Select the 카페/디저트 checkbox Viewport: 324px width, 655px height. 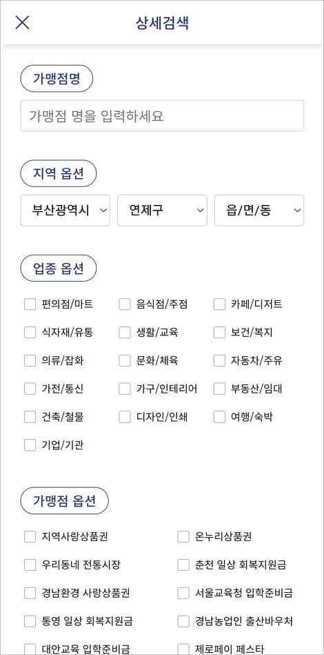click(x=219, y=304)
